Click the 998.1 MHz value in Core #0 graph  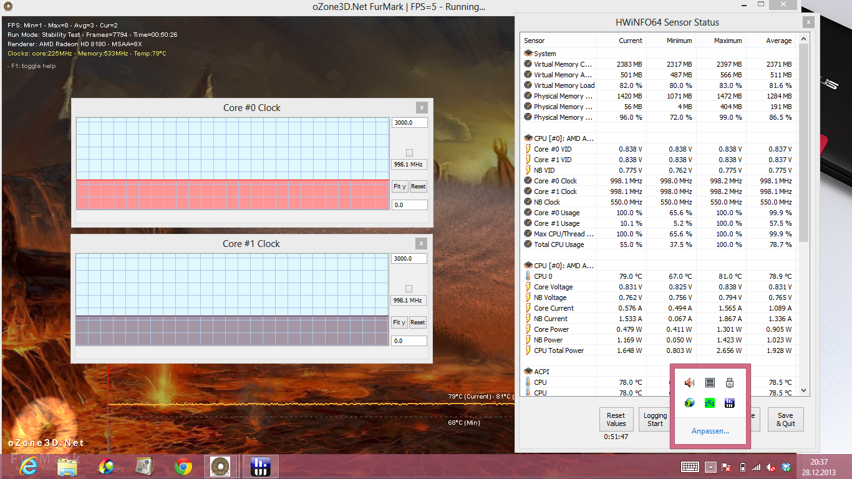click(x=409, y=165)
